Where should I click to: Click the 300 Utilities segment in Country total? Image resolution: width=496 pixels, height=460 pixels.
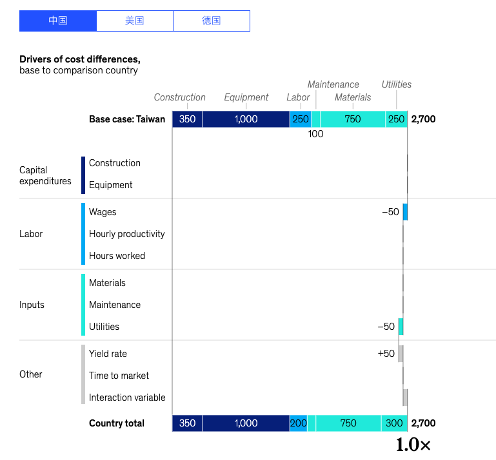point(394,423)
